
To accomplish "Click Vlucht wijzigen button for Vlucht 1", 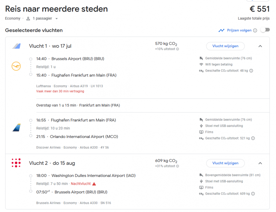I will (225, 46).
